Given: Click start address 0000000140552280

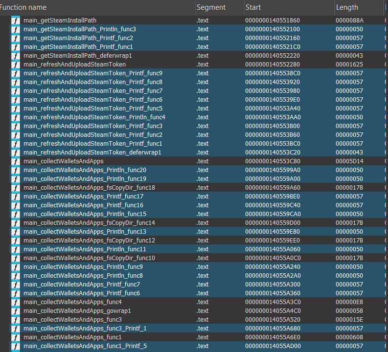Looking at the screenshot, I should click(273, 65).
